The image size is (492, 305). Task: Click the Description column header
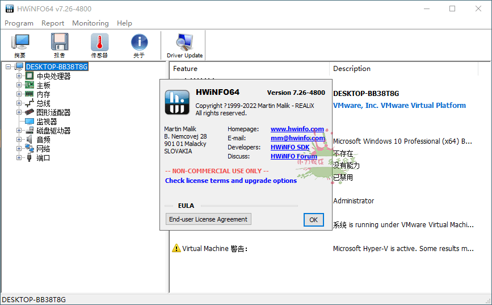(x=351, y=69)
